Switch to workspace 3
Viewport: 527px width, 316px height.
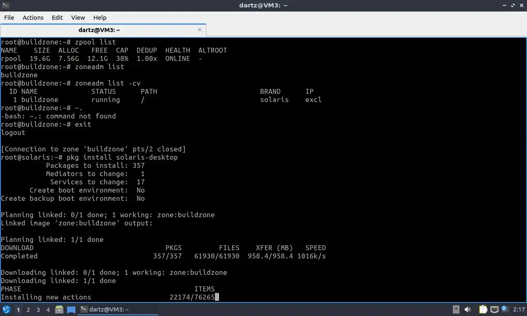click(38, 310)
